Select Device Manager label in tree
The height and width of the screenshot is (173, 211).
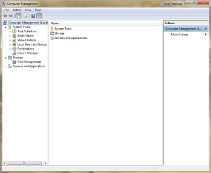(28, 53)
